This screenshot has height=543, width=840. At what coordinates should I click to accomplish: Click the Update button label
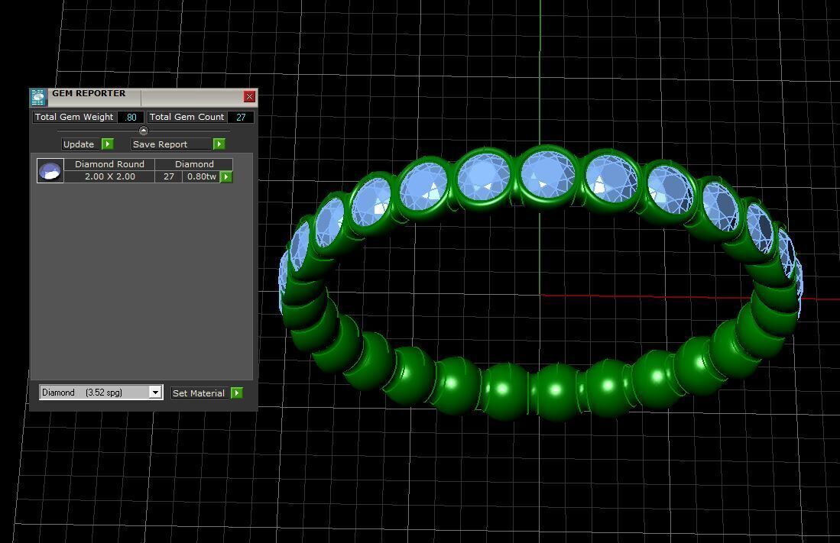79,144
